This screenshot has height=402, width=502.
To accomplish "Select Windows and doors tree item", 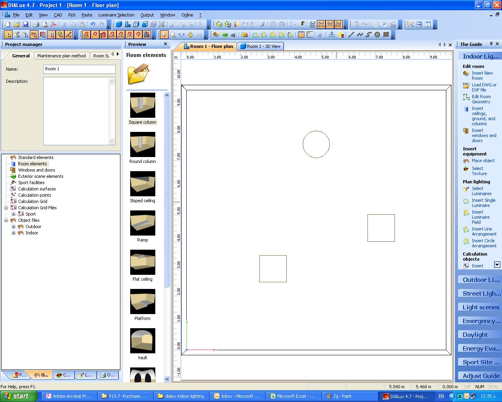I will [x=36, y=170].
